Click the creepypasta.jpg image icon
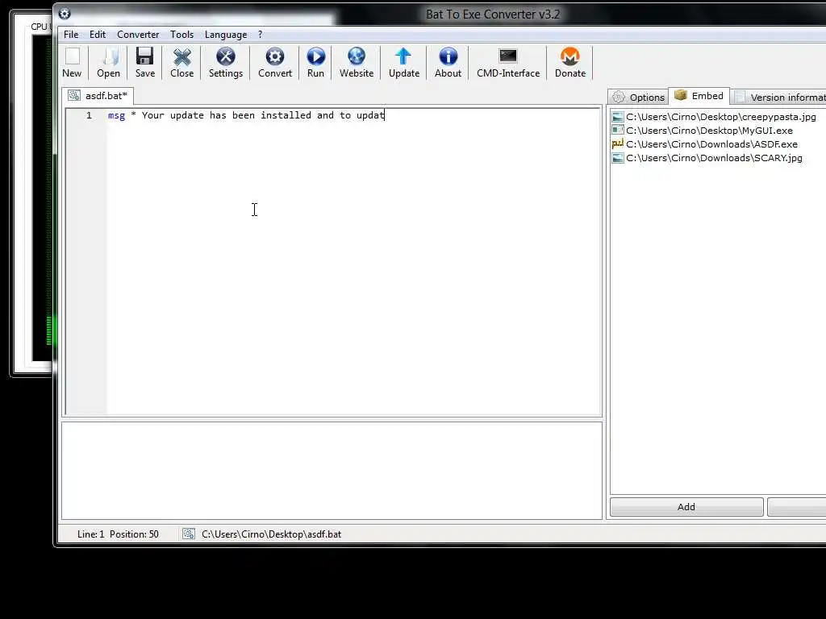Viewport: 826px width, 619px height. click(x=618, y=117)
